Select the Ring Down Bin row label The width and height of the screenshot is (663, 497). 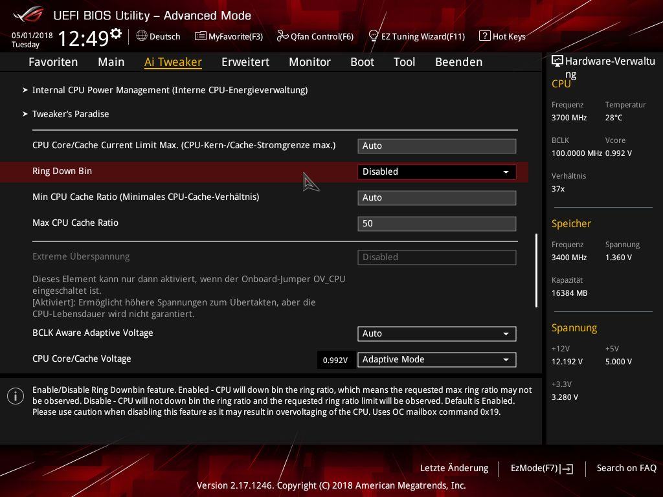click(x=62, y=171)
